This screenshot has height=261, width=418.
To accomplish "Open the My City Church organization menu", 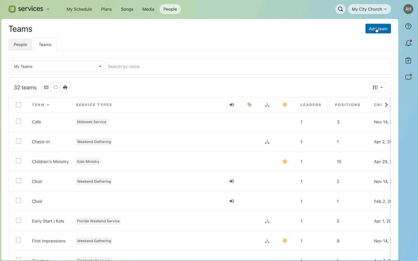I will [x=369, y=9].
